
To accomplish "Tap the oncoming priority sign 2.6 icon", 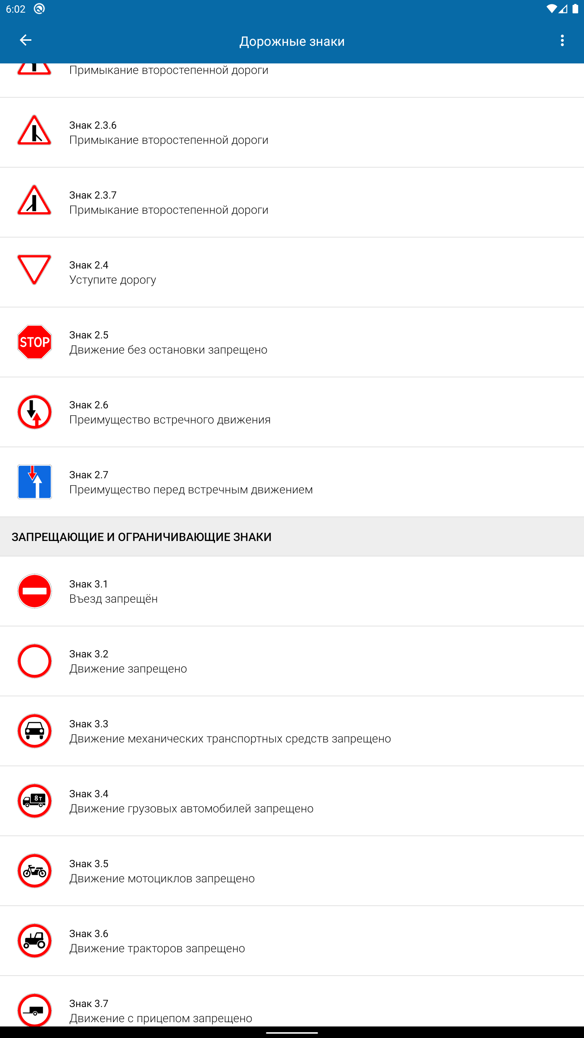I will point(35,412).
